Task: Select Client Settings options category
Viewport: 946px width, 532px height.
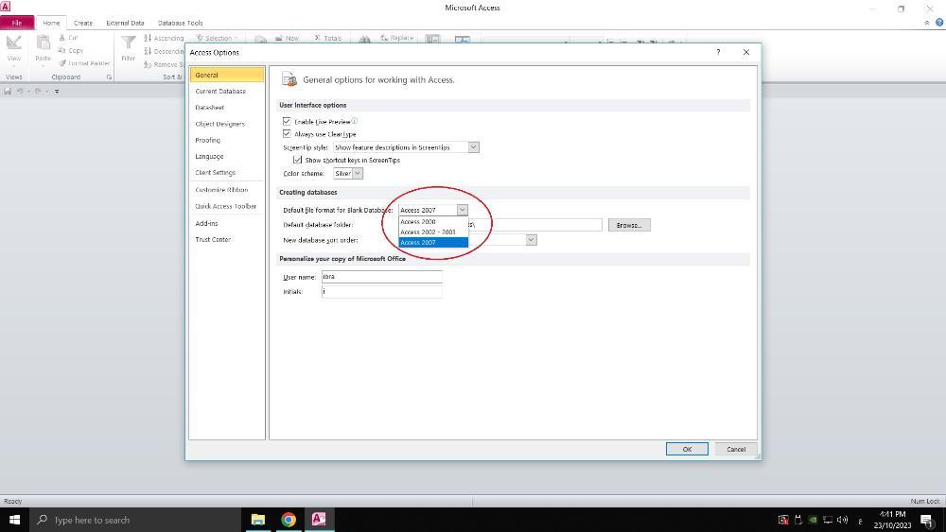Action: [227, 172]
